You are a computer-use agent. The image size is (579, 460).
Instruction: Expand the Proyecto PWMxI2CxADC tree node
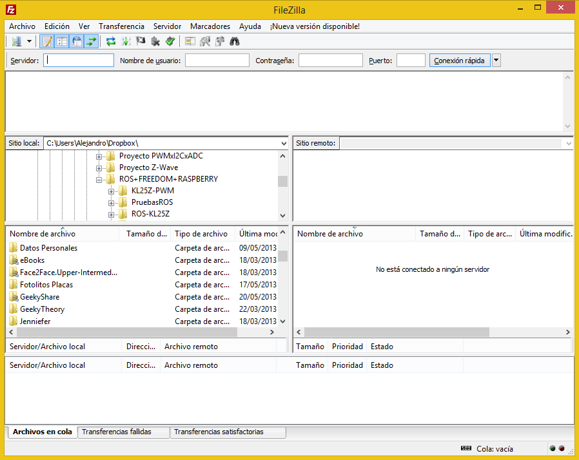[x=99, y=157]
